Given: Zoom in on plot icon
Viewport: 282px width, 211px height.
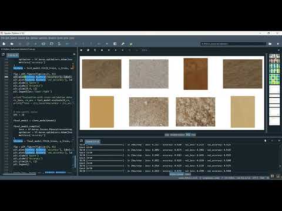Looking at the screenshot, I should pyautogui.click(x=129, y=50).
